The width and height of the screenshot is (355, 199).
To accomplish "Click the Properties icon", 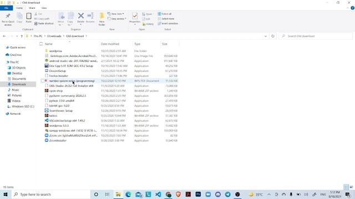I will coord(135,19).
